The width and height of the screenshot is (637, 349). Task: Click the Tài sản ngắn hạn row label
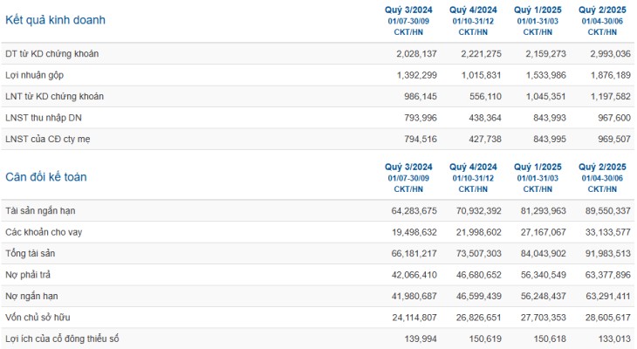(x=40, y=211)
